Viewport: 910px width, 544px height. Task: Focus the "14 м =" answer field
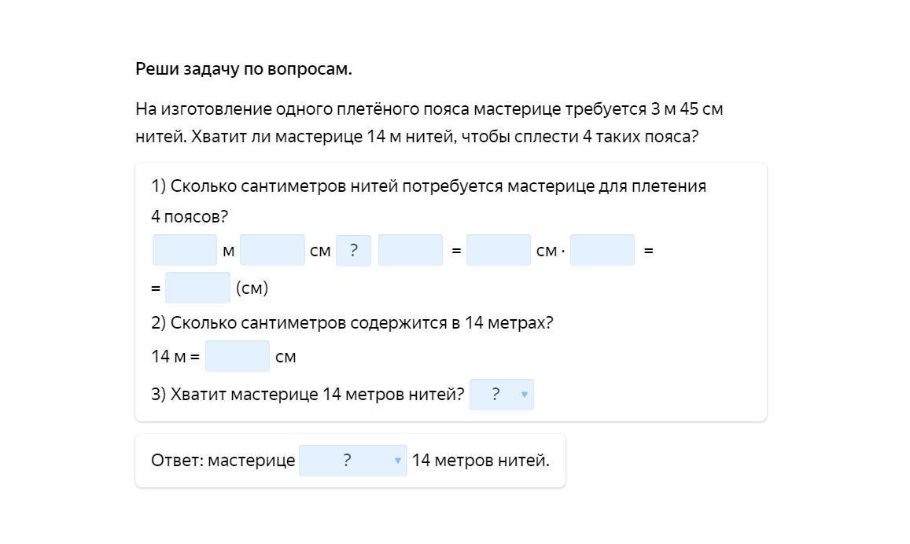coord(237,356)
